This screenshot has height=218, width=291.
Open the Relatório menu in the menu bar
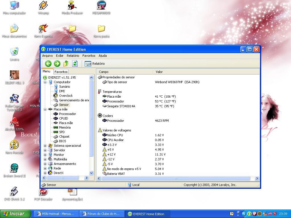click(73, 56)
